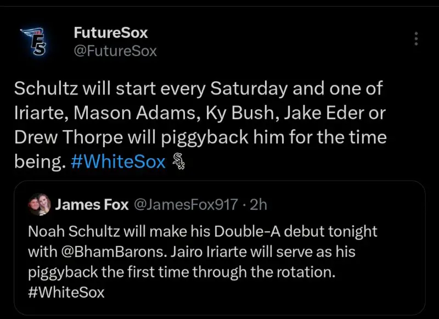Click the 2h timestamp on quoted tweet

258,205
